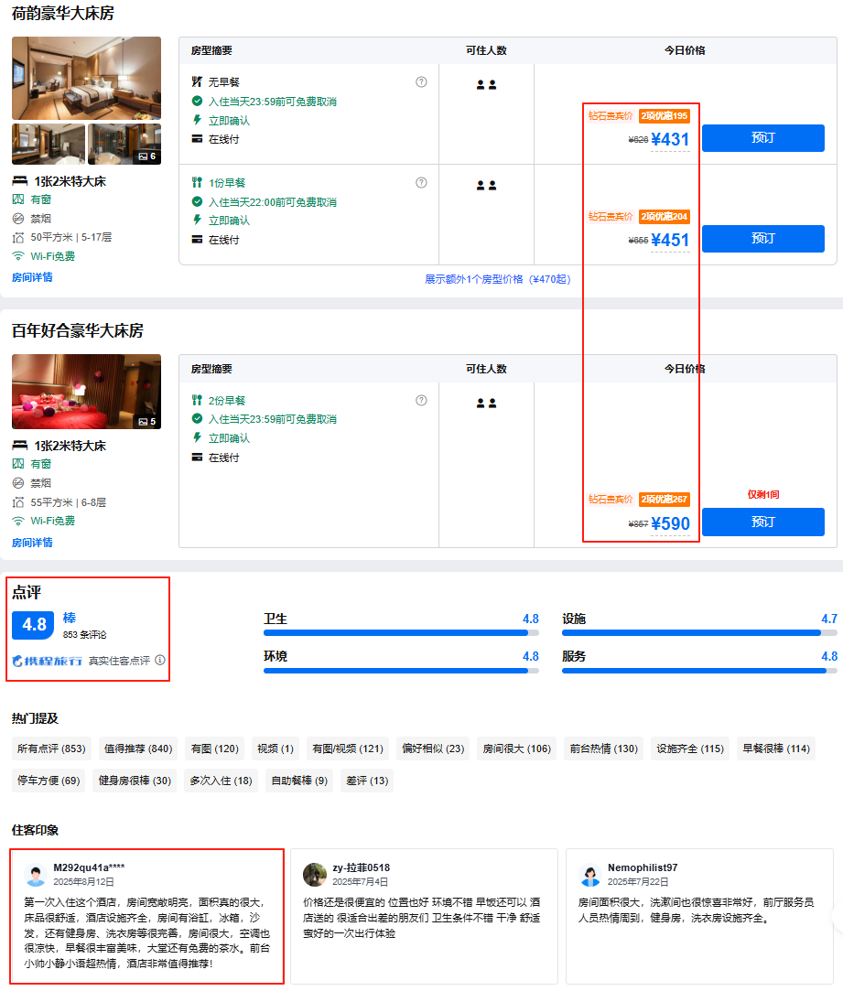Image resolution: width=843 pixels, height=991 pixels.
Task: Click the 卫生 rating bar
Action: (x=401, y=632)
